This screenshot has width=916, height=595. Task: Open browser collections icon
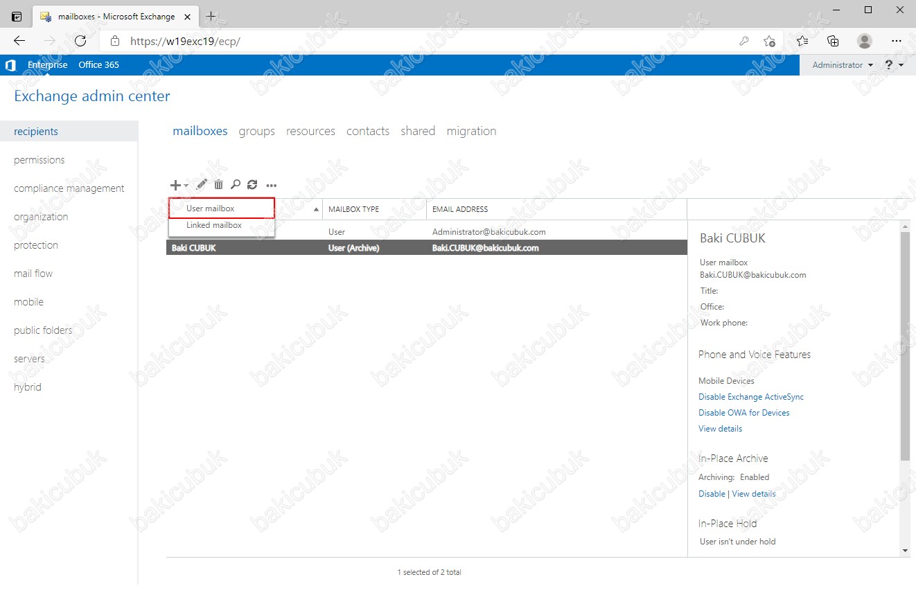pyautogui.click(x=833, y=41)
